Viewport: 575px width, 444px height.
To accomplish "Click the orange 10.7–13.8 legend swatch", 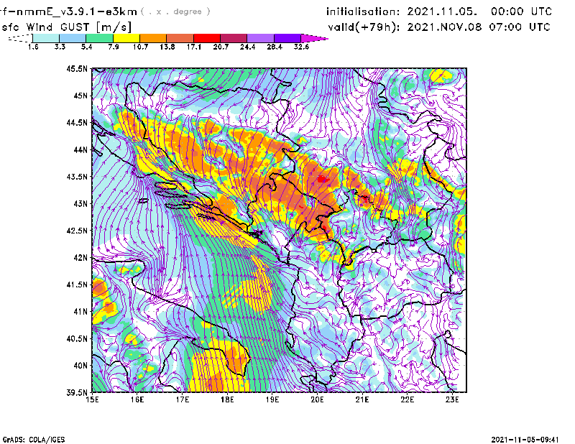I will (x=153, y=38).
